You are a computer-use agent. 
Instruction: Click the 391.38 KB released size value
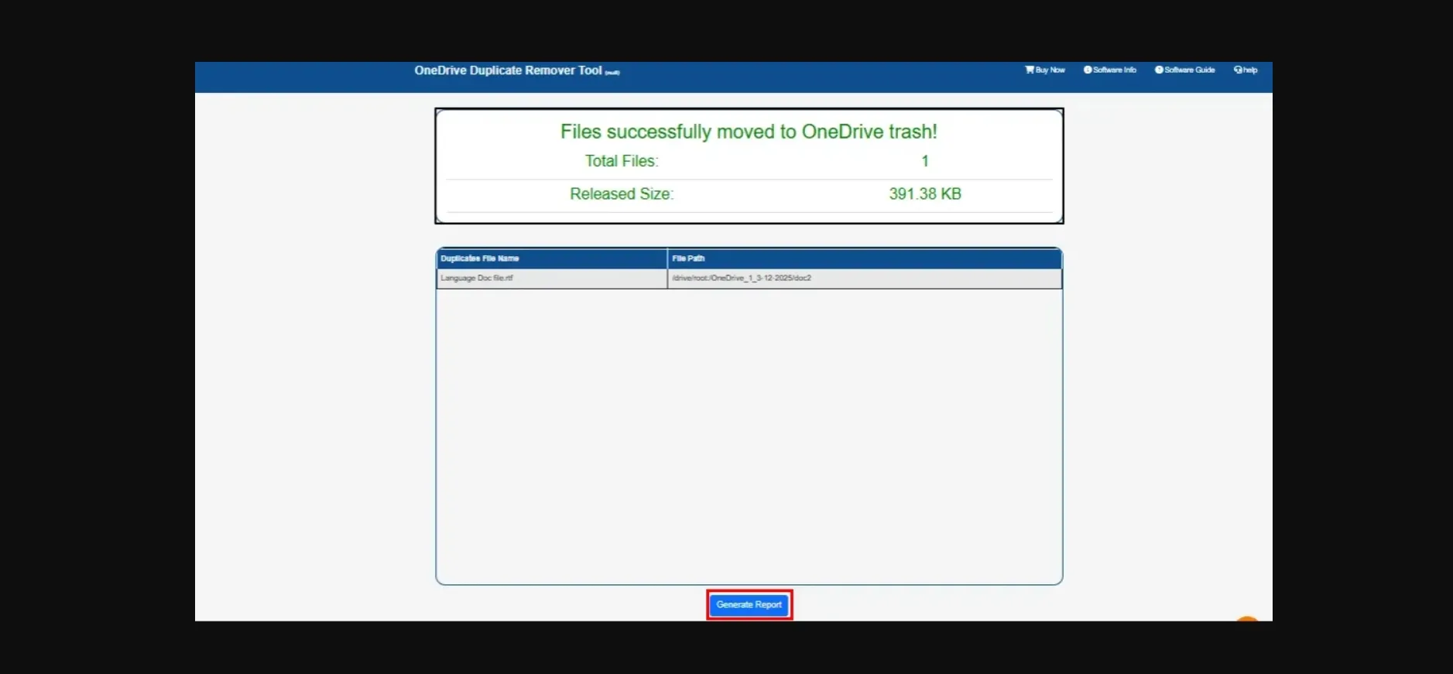(x=924, y=194)
